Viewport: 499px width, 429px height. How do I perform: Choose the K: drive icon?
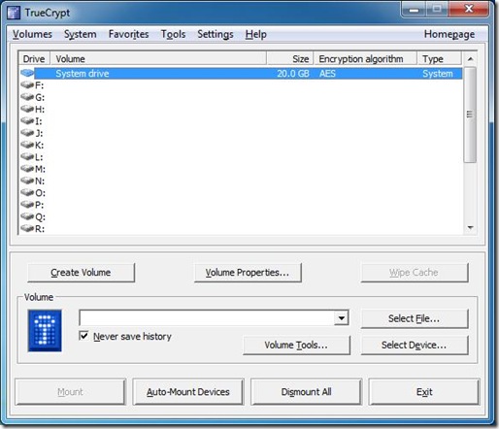[27, 145]
